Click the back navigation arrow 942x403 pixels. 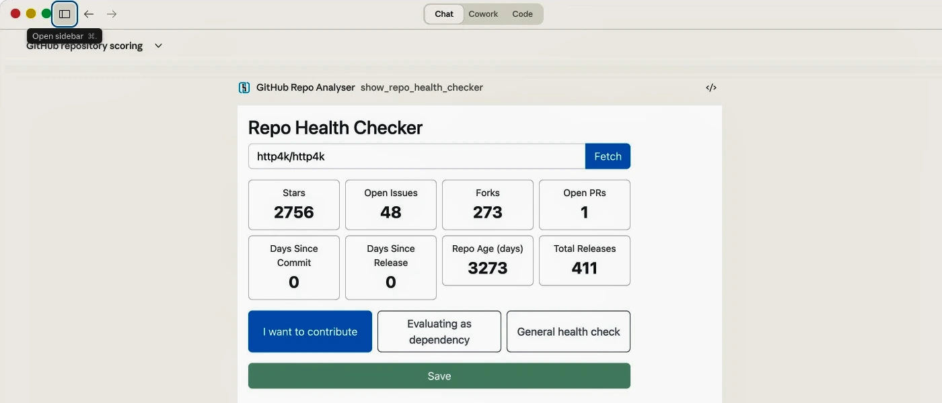[89, 14]
